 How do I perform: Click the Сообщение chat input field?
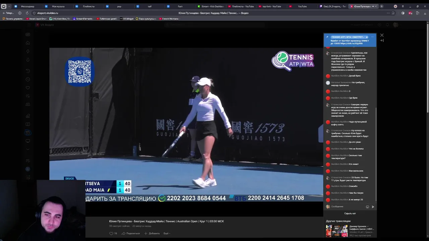[347, 207]
